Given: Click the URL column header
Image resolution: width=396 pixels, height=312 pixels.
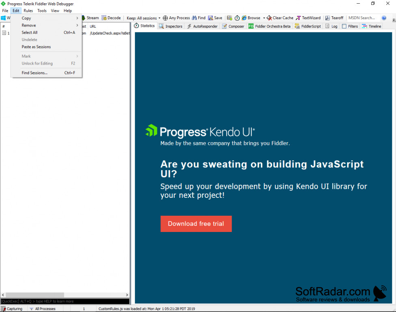Looking at the screenshot, I should coord(109,26).
